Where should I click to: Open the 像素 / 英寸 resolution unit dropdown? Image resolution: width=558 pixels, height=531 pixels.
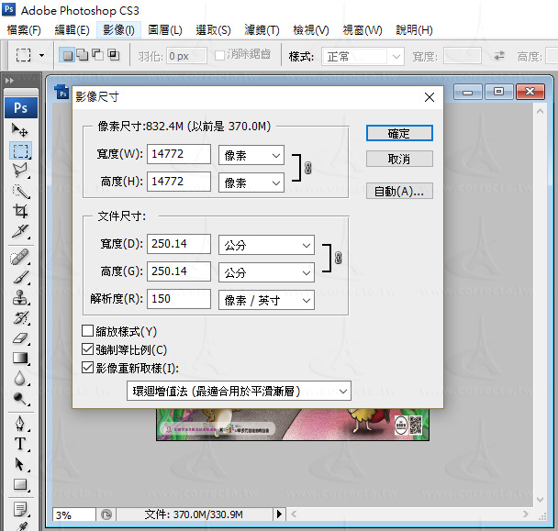pos(266,300)
